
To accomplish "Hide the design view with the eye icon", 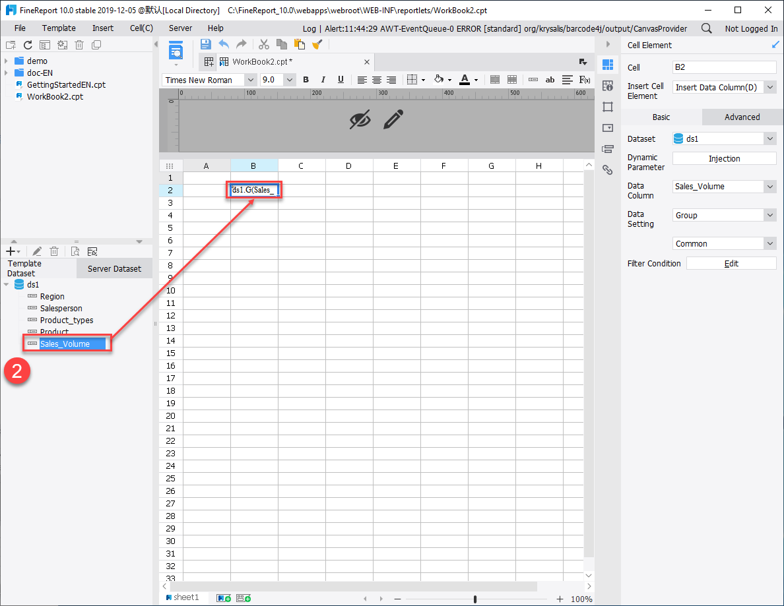I will coord(360,121).
